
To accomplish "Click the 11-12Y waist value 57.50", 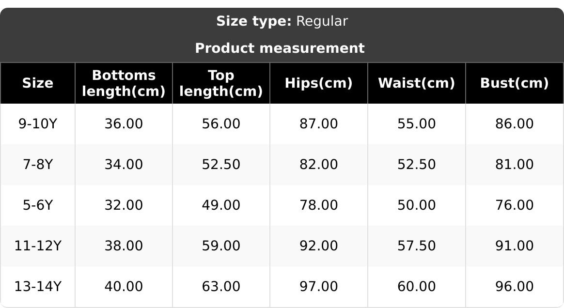I will pos(416,246).
